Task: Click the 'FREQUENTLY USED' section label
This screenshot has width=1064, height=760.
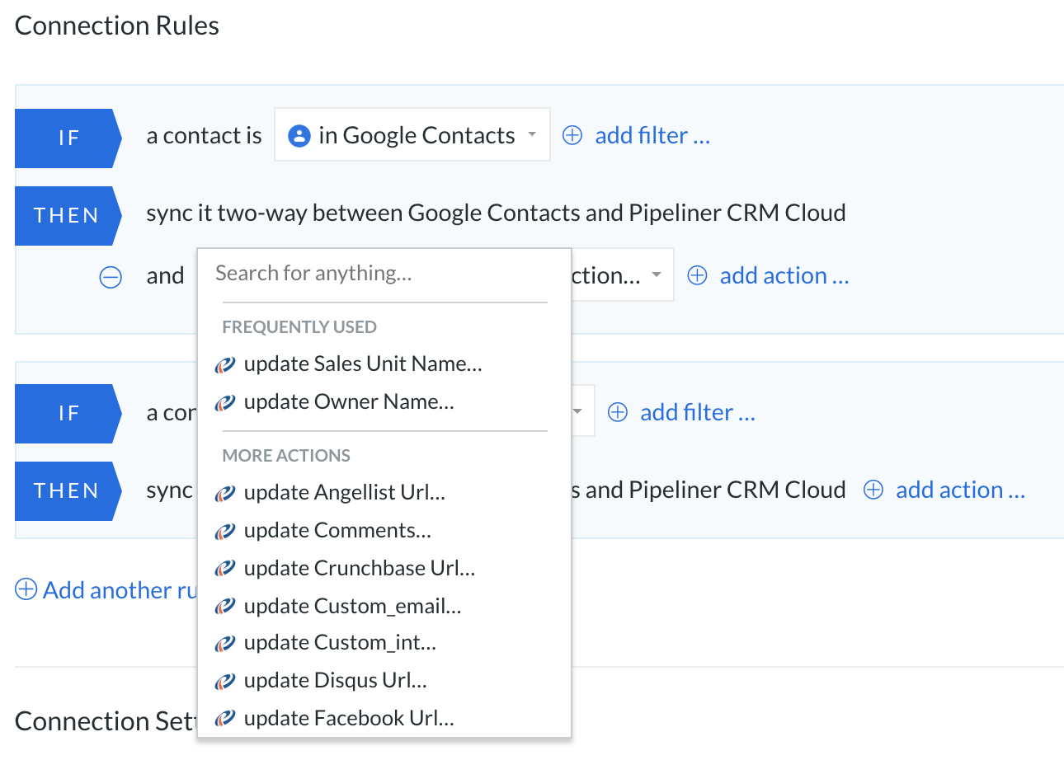Action: [299, 327]
